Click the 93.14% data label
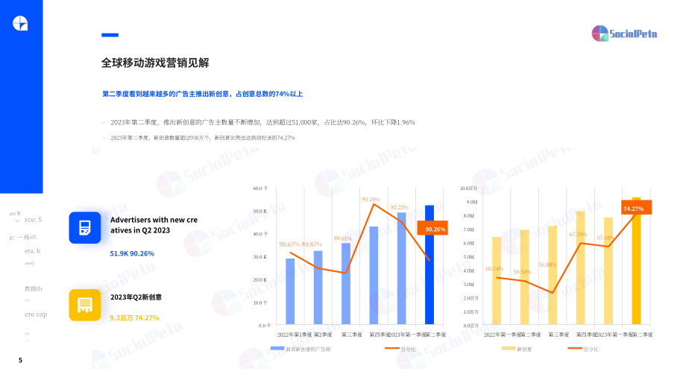Screen dimensions: 686x386 click(x=371, y=200)
